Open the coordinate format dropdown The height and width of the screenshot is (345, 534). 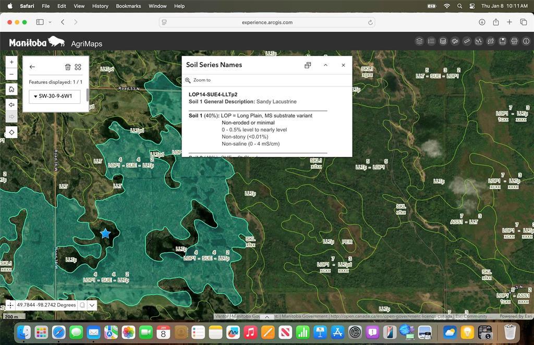pos(92,305)
